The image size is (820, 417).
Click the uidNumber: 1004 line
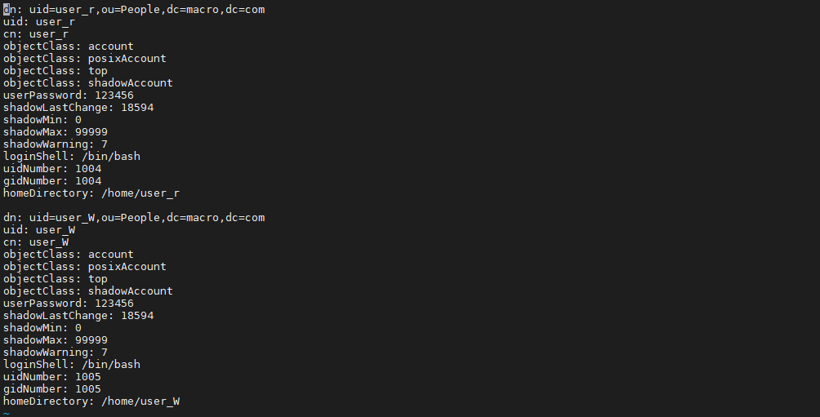coord(52,168)
